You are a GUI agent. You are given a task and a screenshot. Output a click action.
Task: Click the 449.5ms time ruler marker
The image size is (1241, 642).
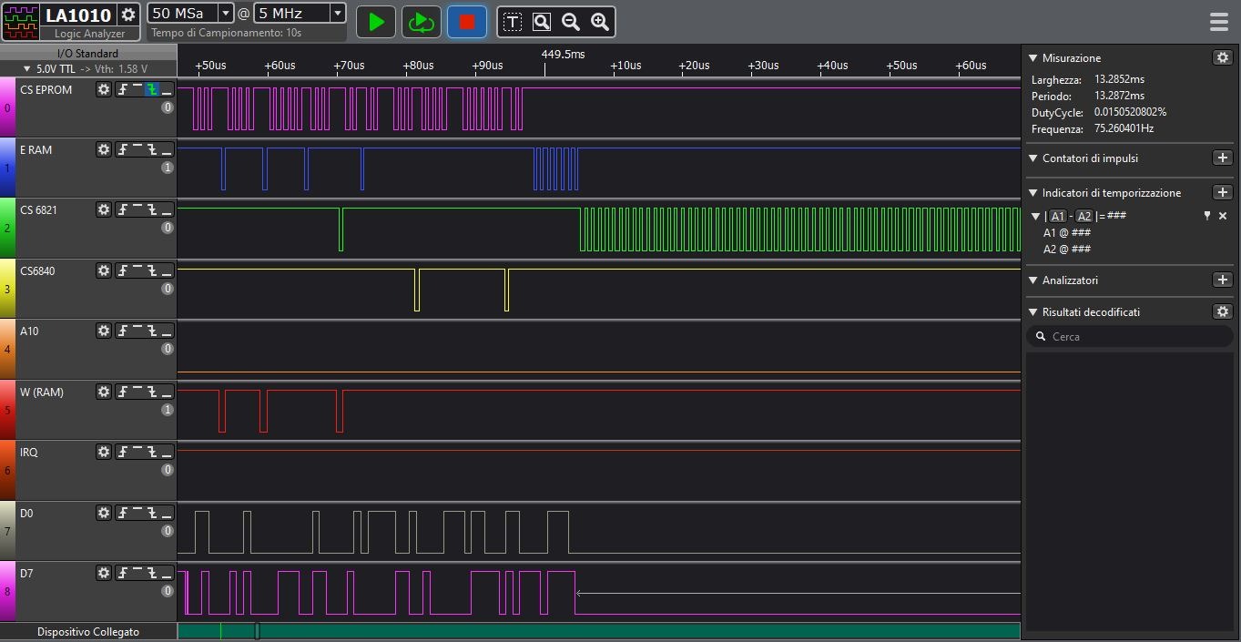click(x=563, y=54)
